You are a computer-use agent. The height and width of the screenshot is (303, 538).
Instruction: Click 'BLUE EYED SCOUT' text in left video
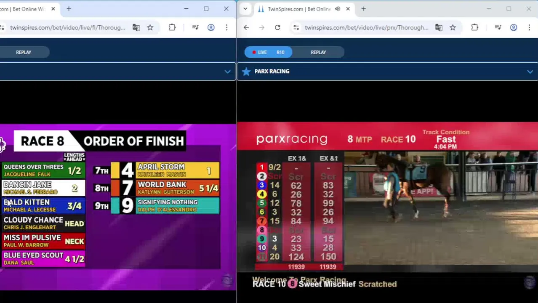point(33,255)
